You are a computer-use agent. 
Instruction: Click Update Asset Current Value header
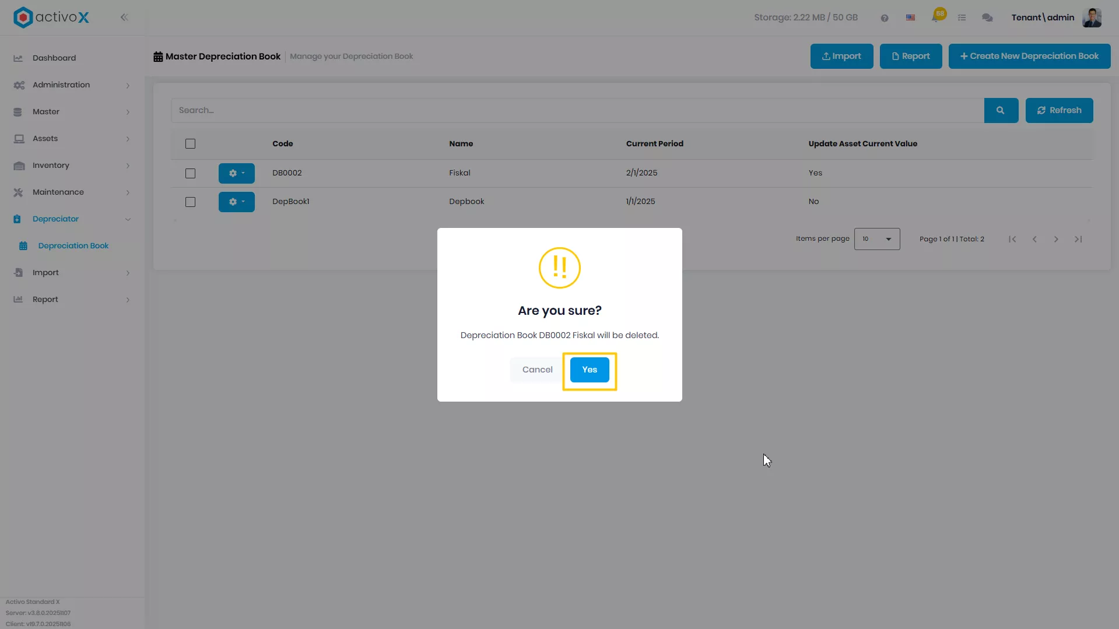tap(863, 144)
